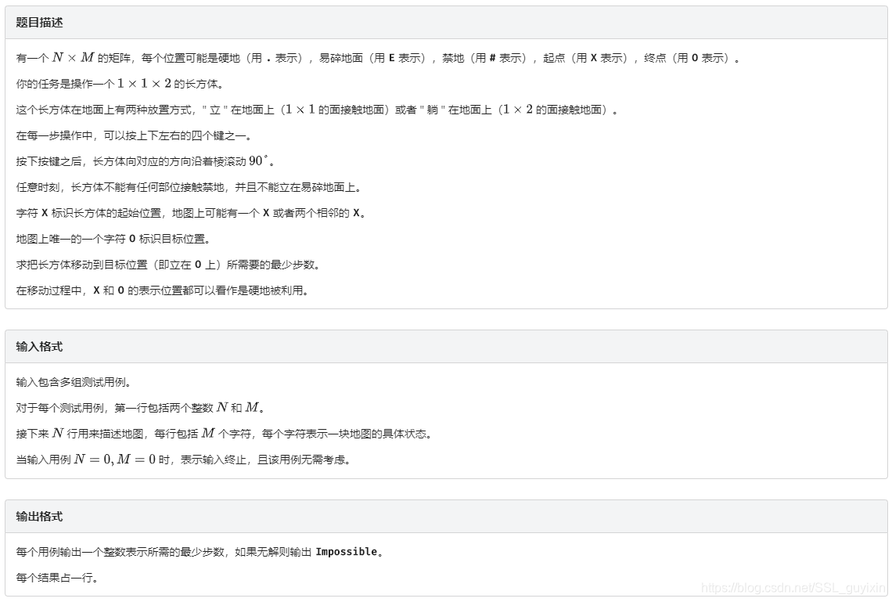
Task: Click the word Impossible in the output format
Action: (x=347, y=552)
